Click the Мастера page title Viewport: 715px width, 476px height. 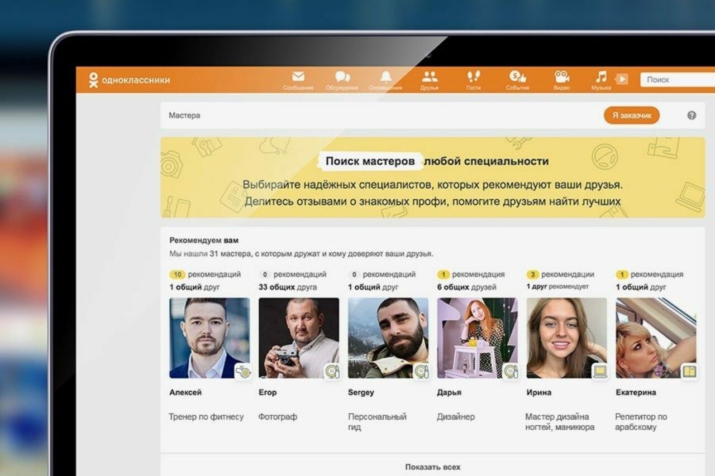[184, 116]
